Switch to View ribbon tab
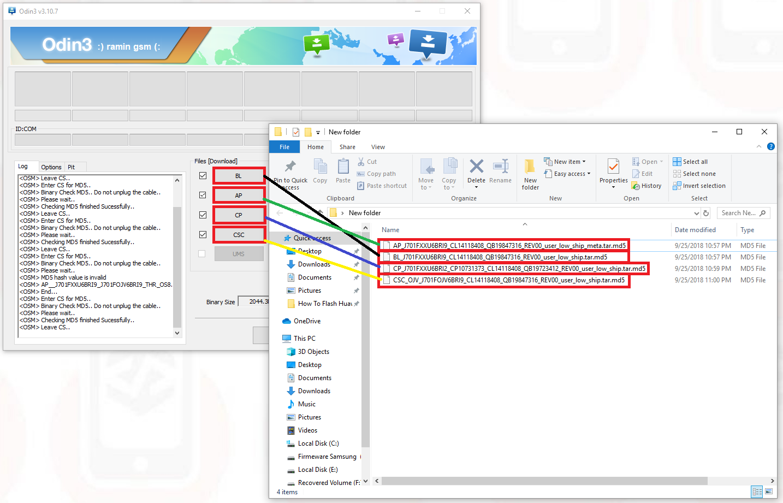Screen dimensions: 783x503 click(x=378, y=147)
